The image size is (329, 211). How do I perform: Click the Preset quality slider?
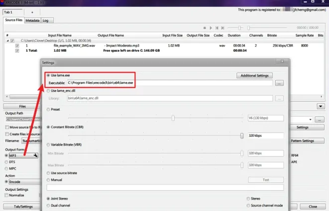[173, 118]
